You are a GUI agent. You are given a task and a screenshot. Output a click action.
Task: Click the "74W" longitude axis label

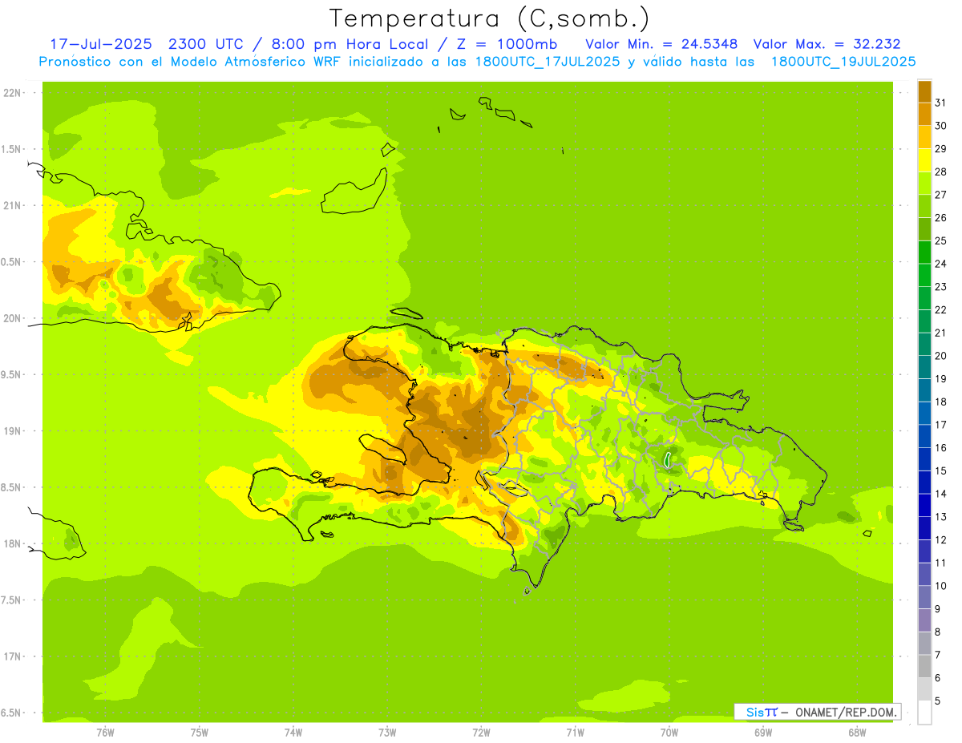click(293, 732)
